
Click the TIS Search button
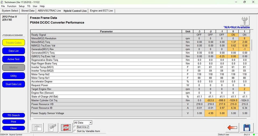click(13, 115)
